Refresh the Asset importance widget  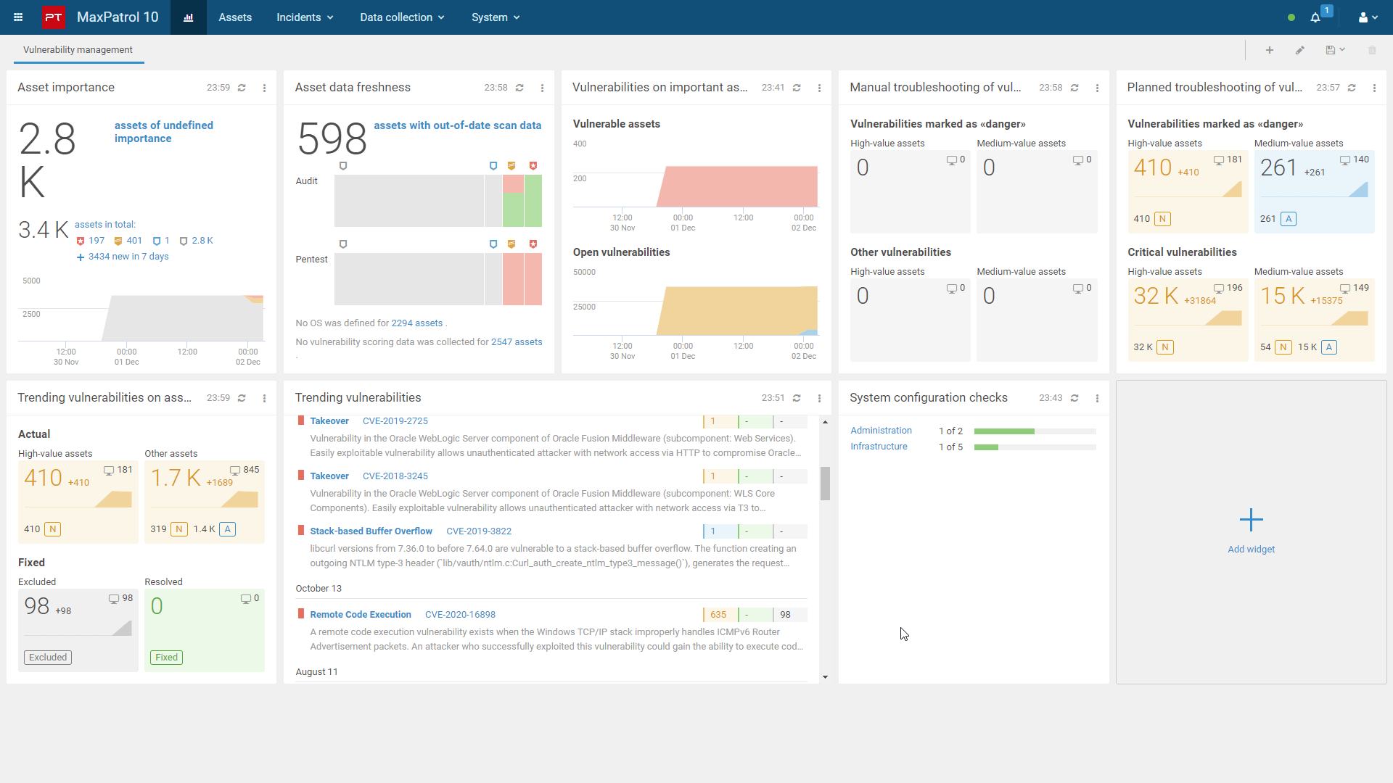(x=242, y=88)
